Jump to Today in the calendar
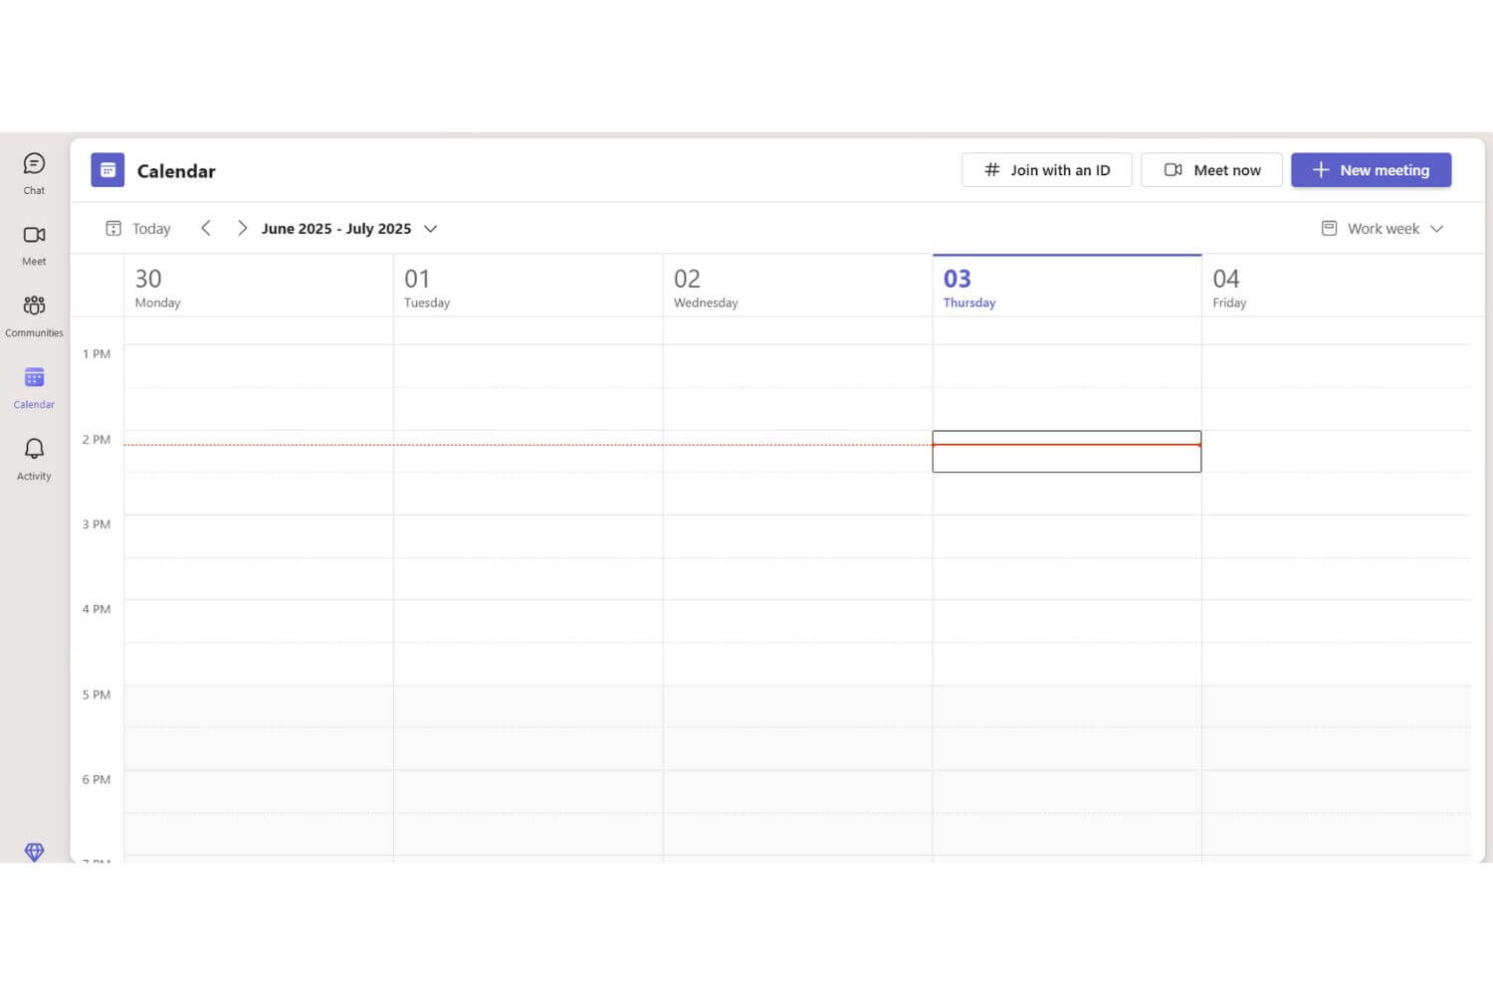 pyautogui.click(x=138, y=228)
